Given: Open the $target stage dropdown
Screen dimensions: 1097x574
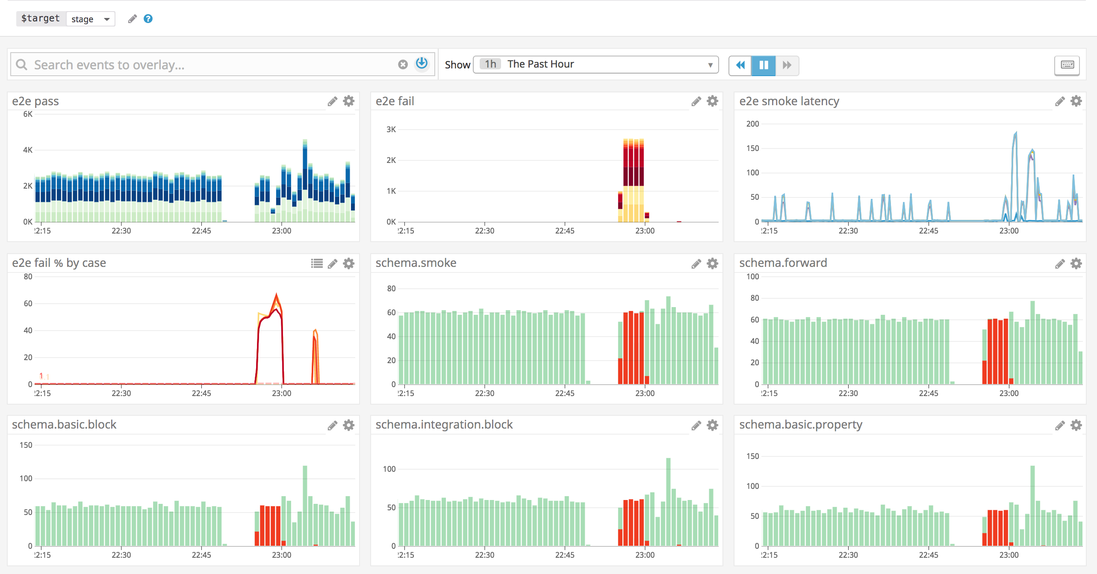Looking at the screenshot, I should pos(90,19).
